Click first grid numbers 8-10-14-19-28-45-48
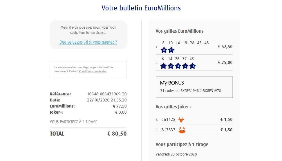Screen dimensions: 282x161 coord(185,43)
